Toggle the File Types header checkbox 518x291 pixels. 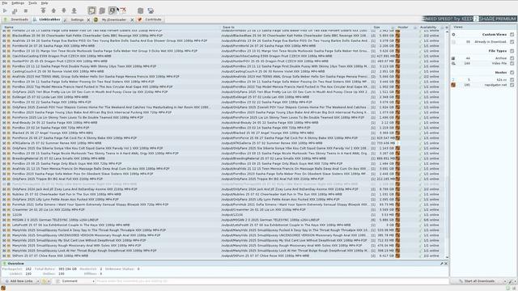(x=512, y=51)
